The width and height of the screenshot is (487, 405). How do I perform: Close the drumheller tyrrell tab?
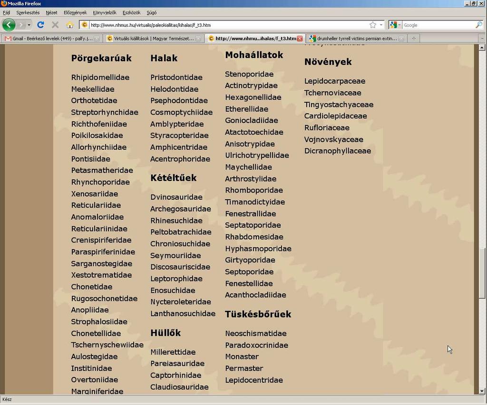pyautogui.click(x=401, y=39)
